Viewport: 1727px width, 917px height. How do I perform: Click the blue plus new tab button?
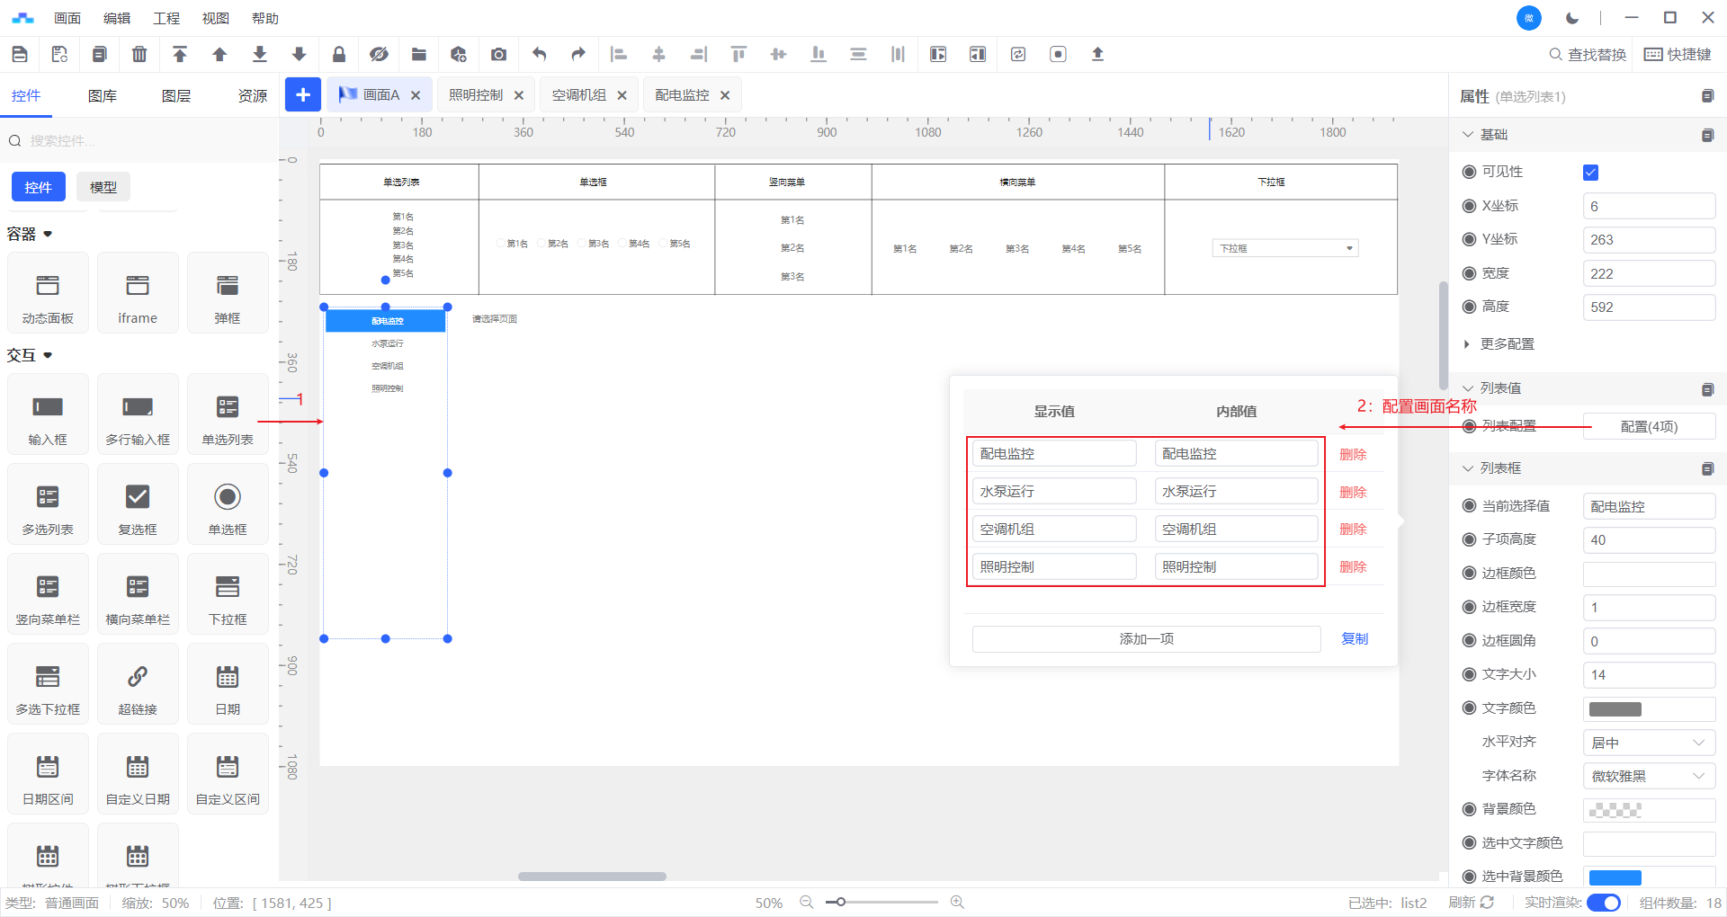tap(303, 94)
